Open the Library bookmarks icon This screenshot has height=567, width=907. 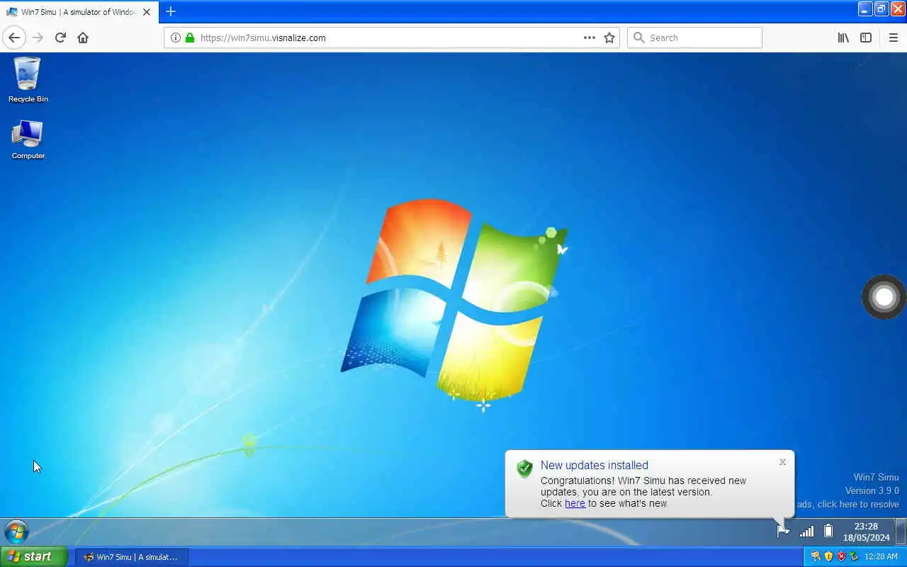843,38
